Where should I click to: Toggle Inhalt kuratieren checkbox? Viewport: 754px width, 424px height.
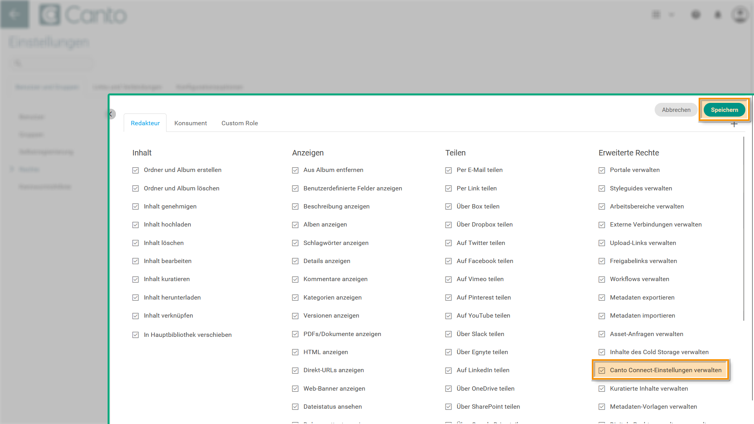click(x=135, y=280)
